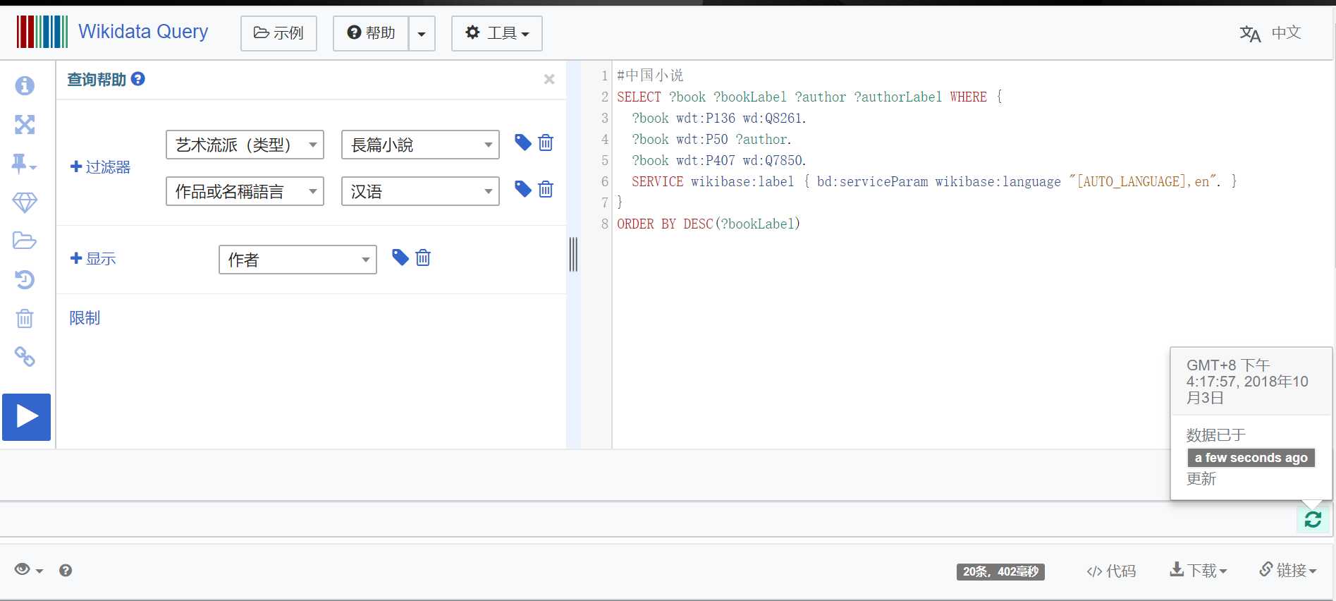
Task: Change language via 中文 selector
Action: [1286, 32]
